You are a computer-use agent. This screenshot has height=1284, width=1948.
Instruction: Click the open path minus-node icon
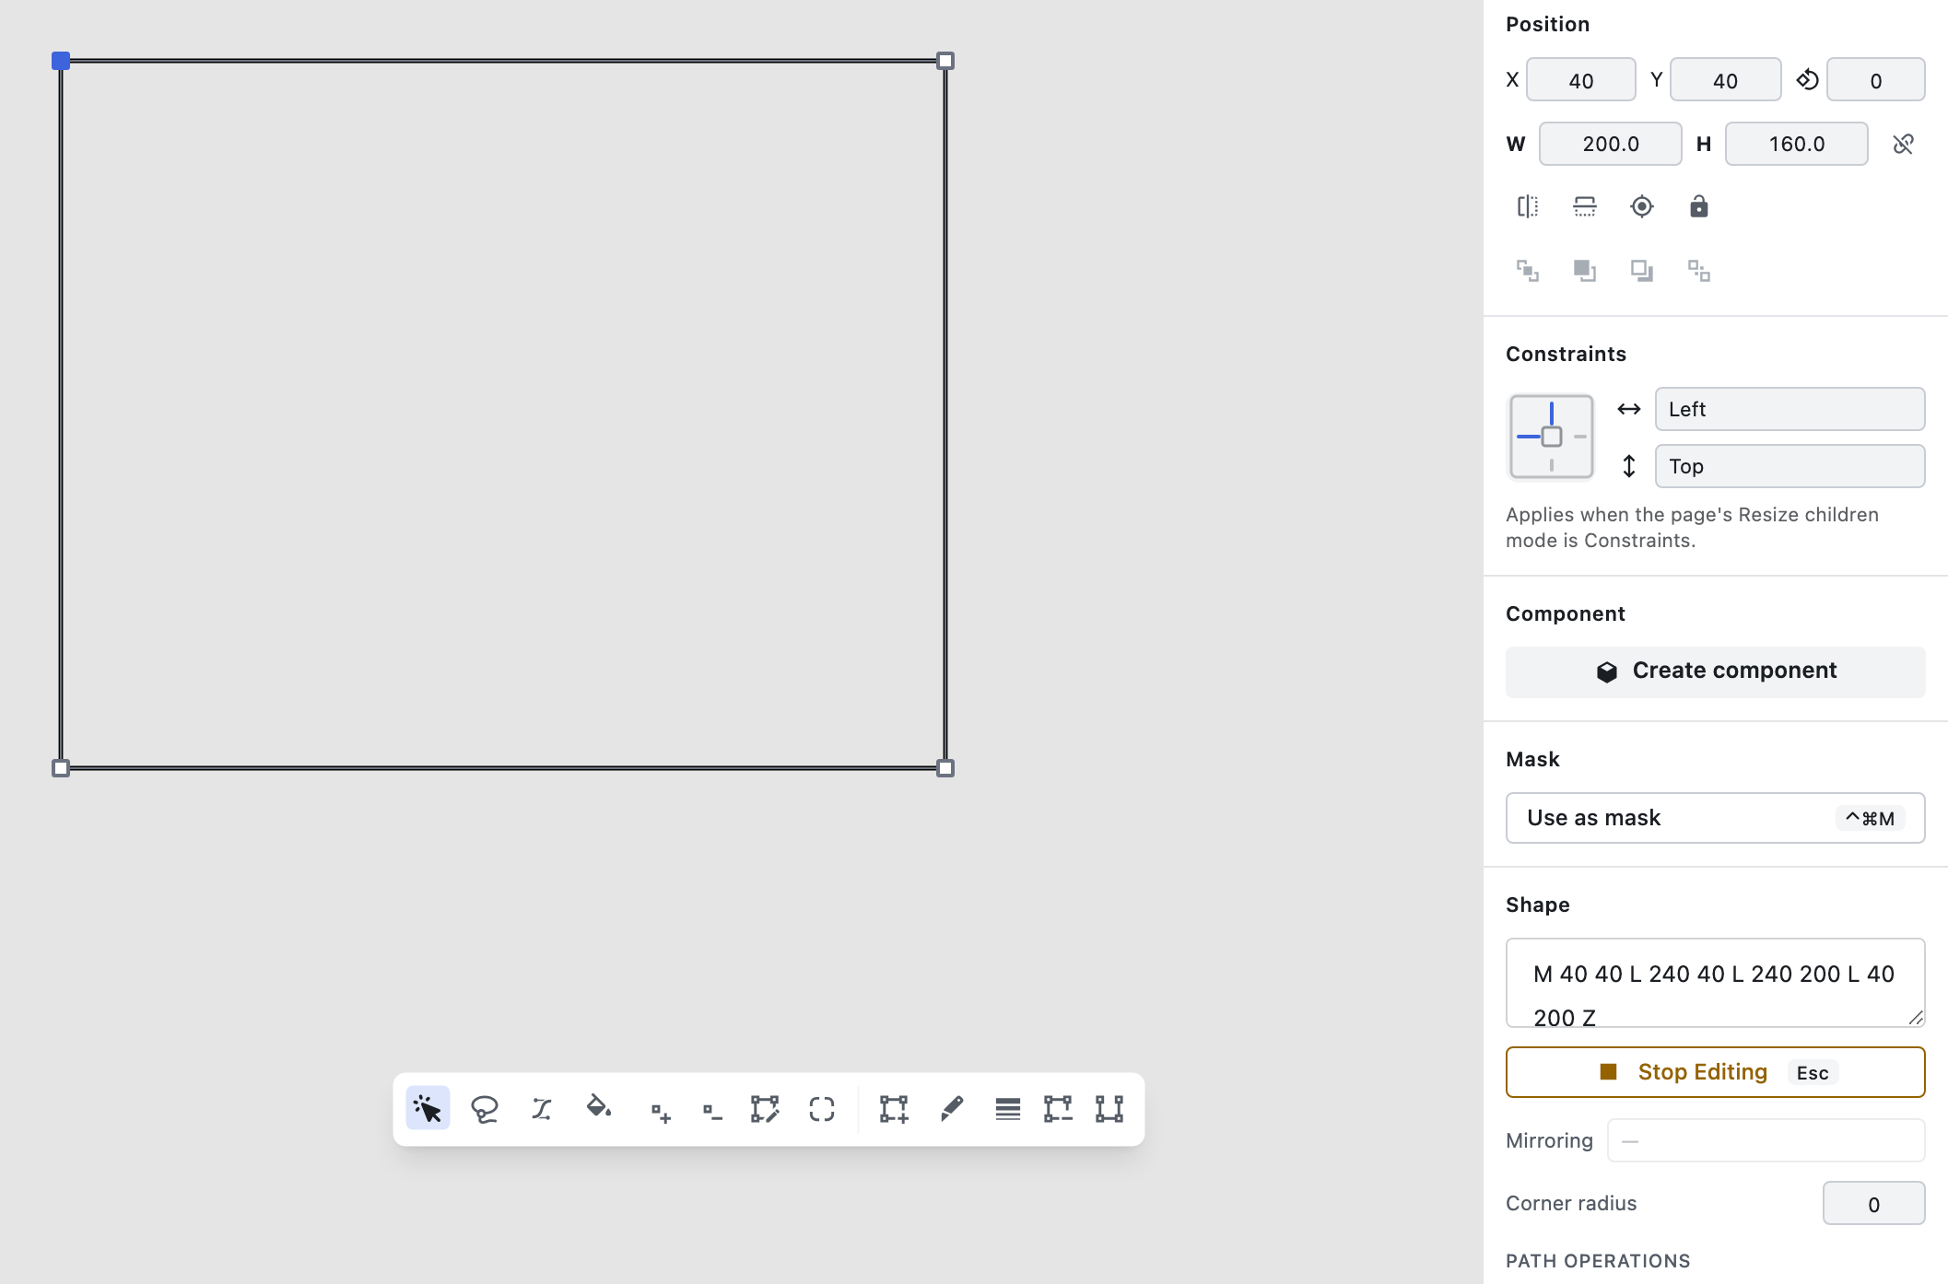click(x=1058, y=1108)
